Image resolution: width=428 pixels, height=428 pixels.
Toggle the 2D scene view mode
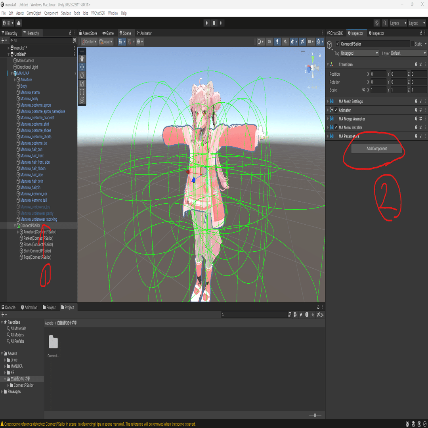point(269,42)
